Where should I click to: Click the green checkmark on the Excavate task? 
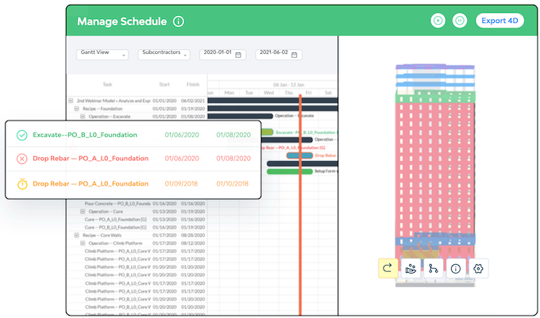click(x=22, y=135)
